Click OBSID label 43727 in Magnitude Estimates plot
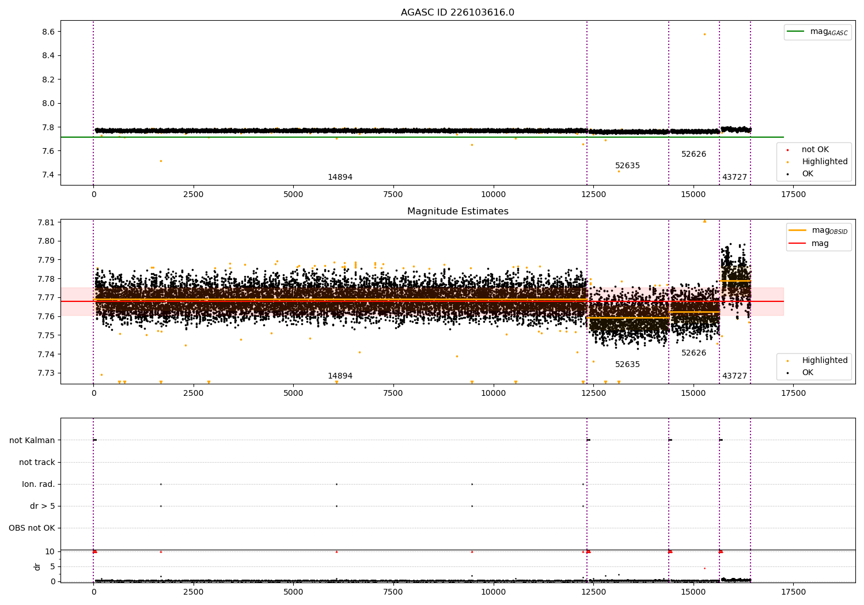Viewport: 864px width, 605px height. tap(734, 376)
